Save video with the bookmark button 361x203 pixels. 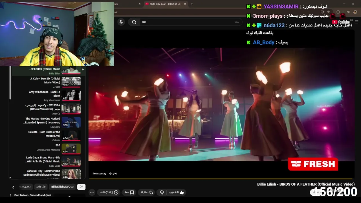pos(129,192)
